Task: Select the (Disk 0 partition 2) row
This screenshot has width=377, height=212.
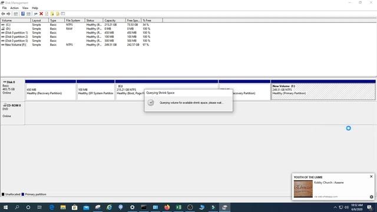Action: tap(76, 37)
